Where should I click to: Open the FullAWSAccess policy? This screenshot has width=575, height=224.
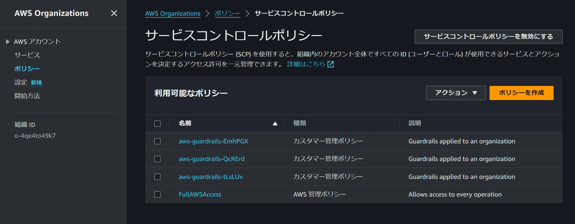[x=200, y=194]
